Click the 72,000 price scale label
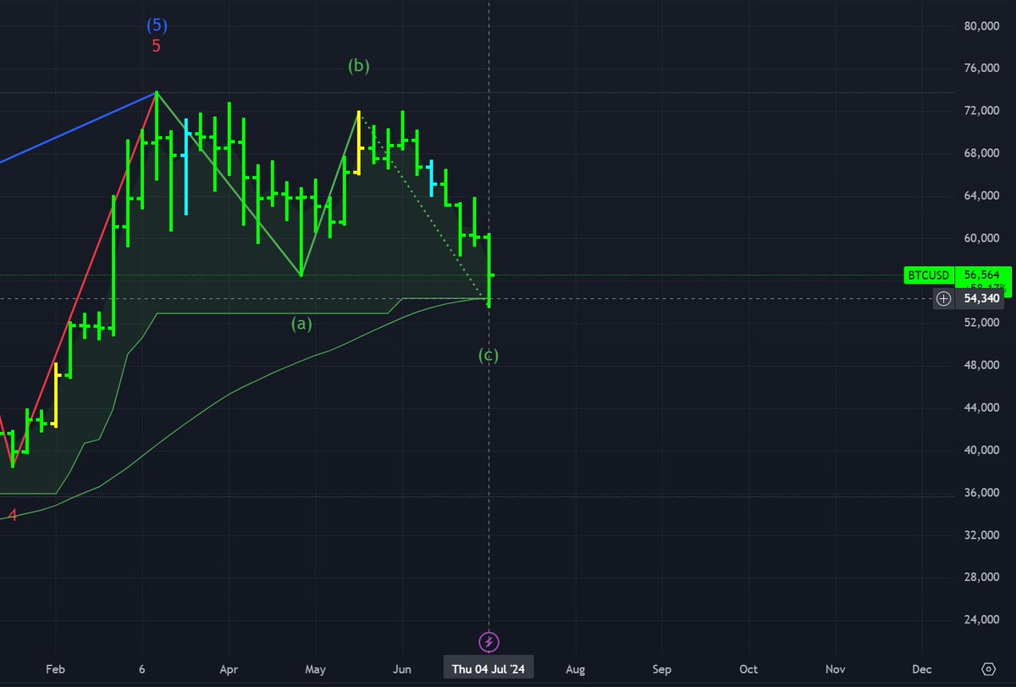This screenshot has height=687, width=1016. coord(983,111)
